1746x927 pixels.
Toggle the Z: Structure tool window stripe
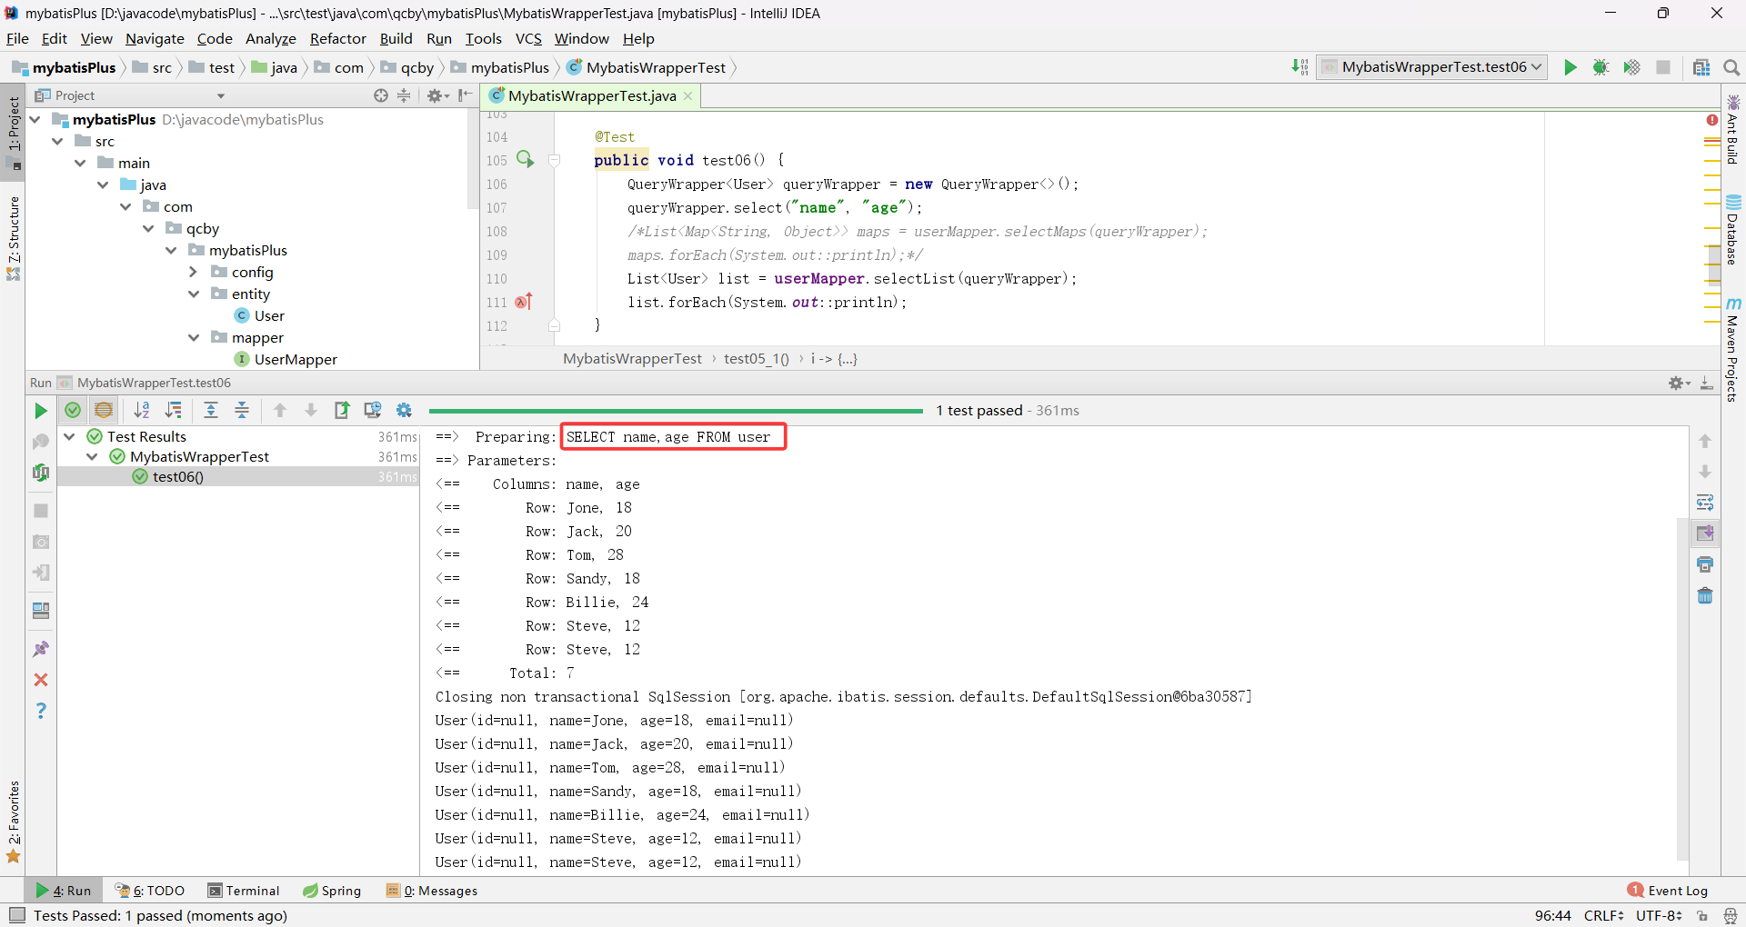click(13, 238)
